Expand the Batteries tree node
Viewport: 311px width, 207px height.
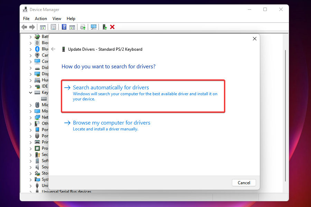(x=30, y=37)
